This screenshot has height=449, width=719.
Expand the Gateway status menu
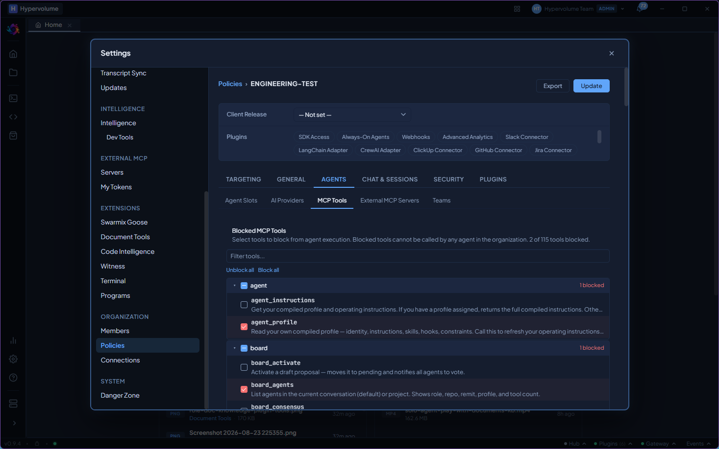tap(658, 444)
